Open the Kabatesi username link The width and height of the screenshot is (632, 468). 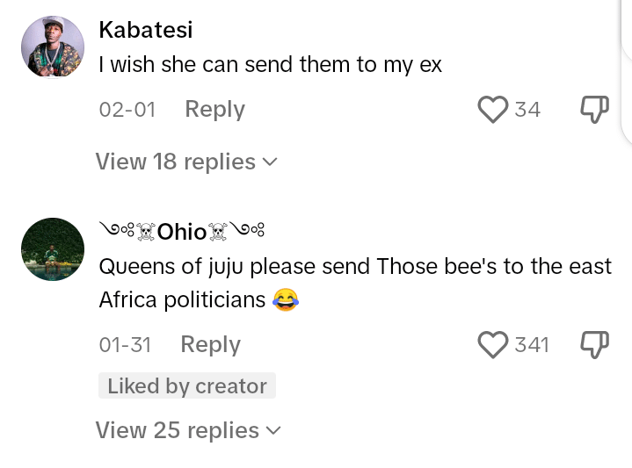(x=146, y=30)
